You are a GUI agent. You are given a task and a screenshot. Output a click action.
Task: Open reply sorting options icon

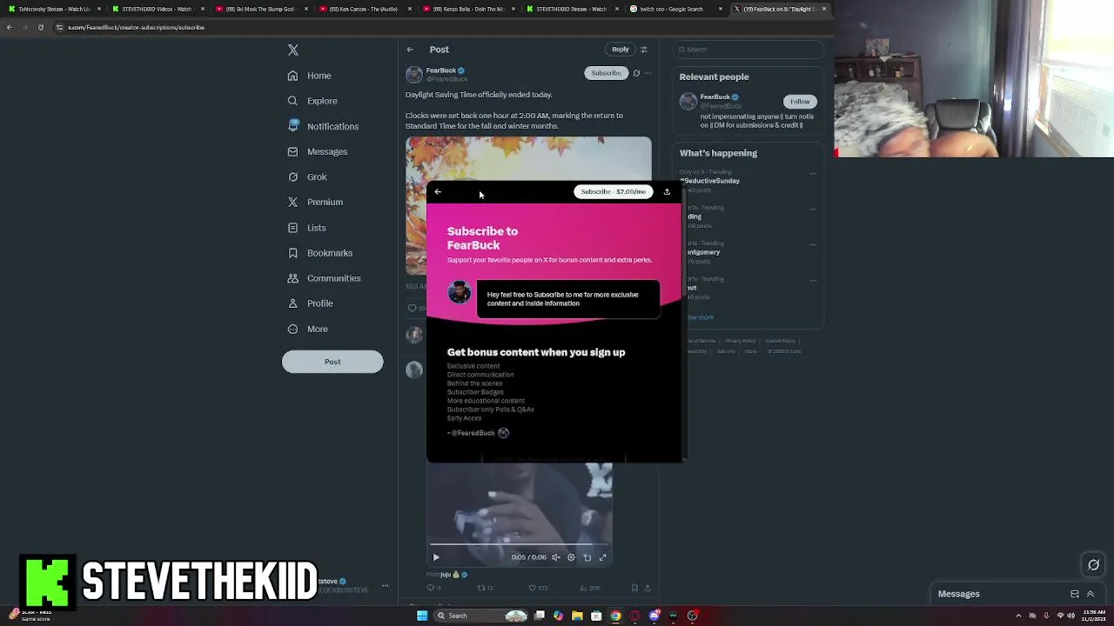pyautogui.click(x=644, y=50)
